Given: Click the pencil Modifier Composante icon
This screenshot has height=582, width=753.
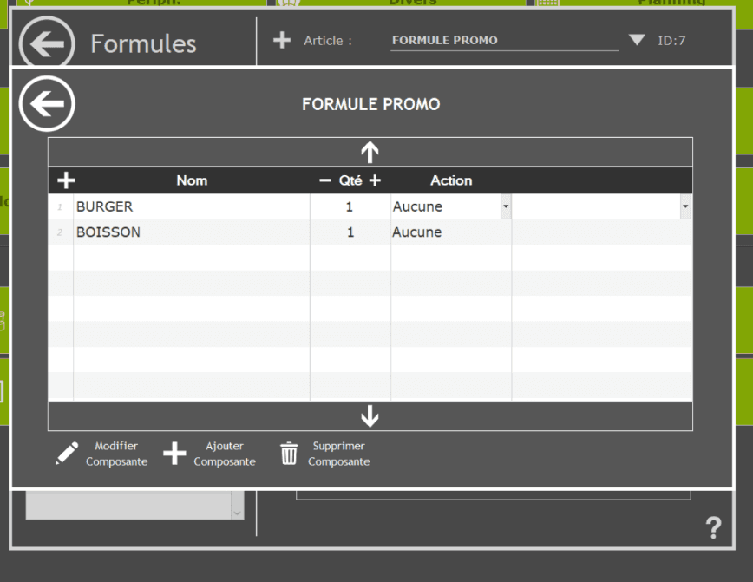Looking at the screenshot, I should 67,454.
